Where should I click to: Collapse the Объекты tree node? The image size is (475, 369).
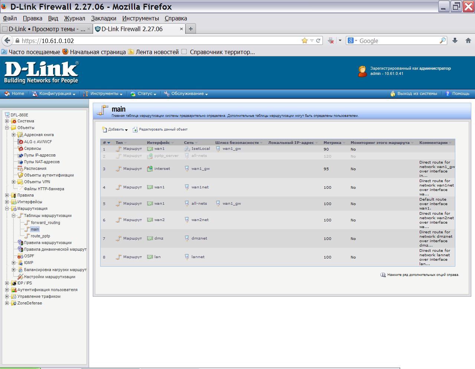(x=7, y=128)
